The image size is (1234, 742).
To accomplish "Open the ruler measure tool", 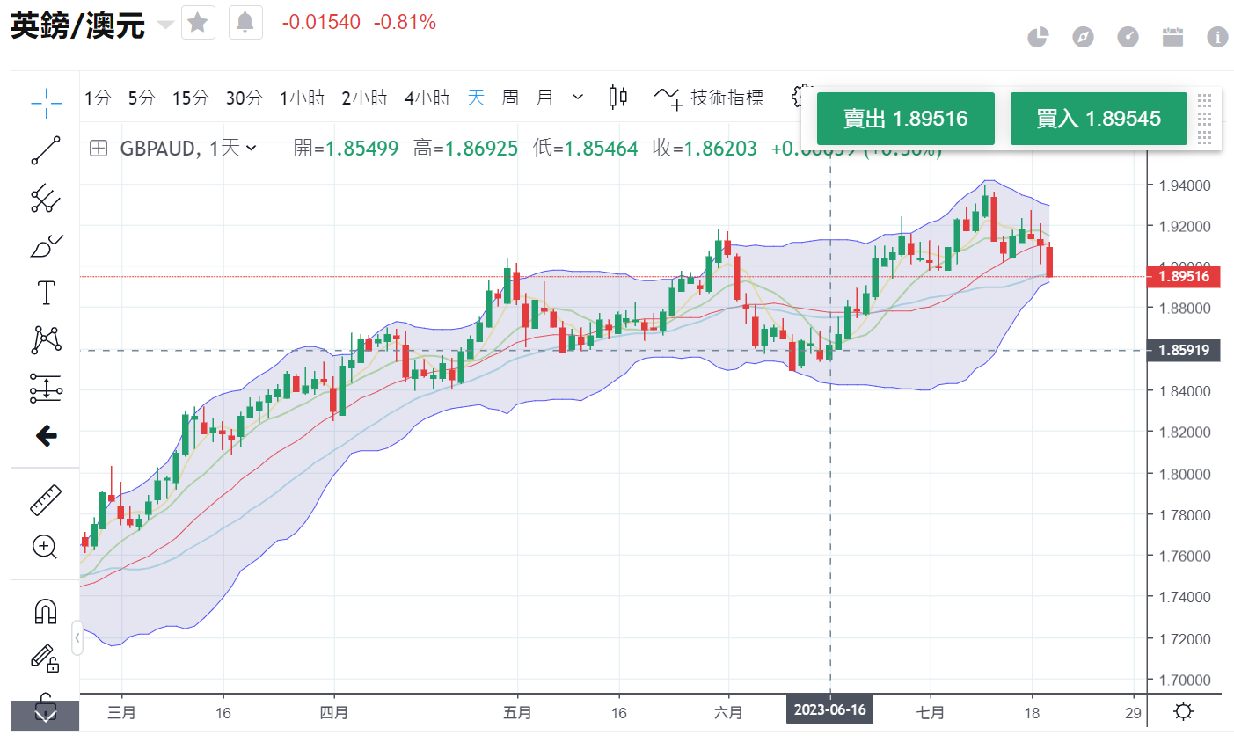I will coord(46,499).
